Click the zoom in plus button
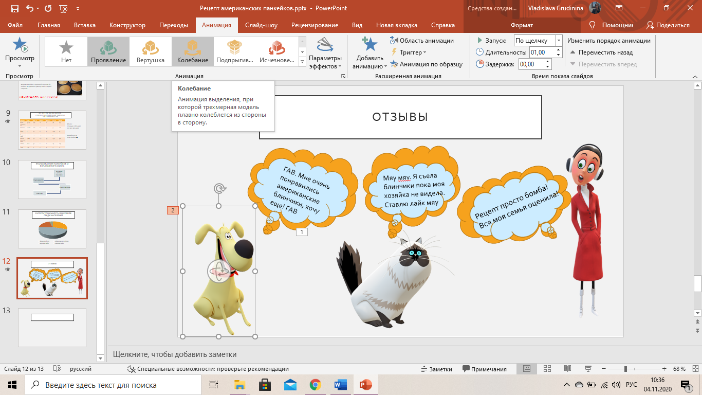702x395 pixels. [664, 369]
